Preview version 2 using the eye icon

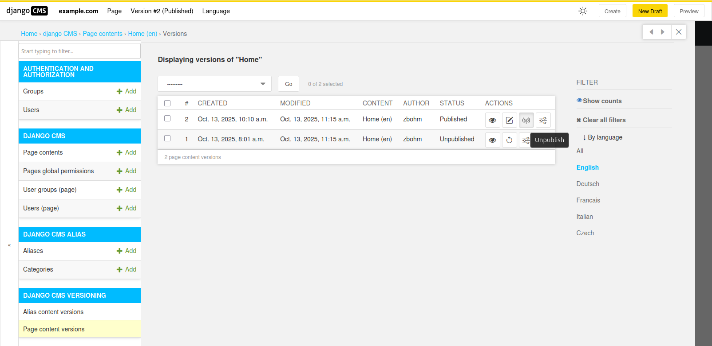492,120
